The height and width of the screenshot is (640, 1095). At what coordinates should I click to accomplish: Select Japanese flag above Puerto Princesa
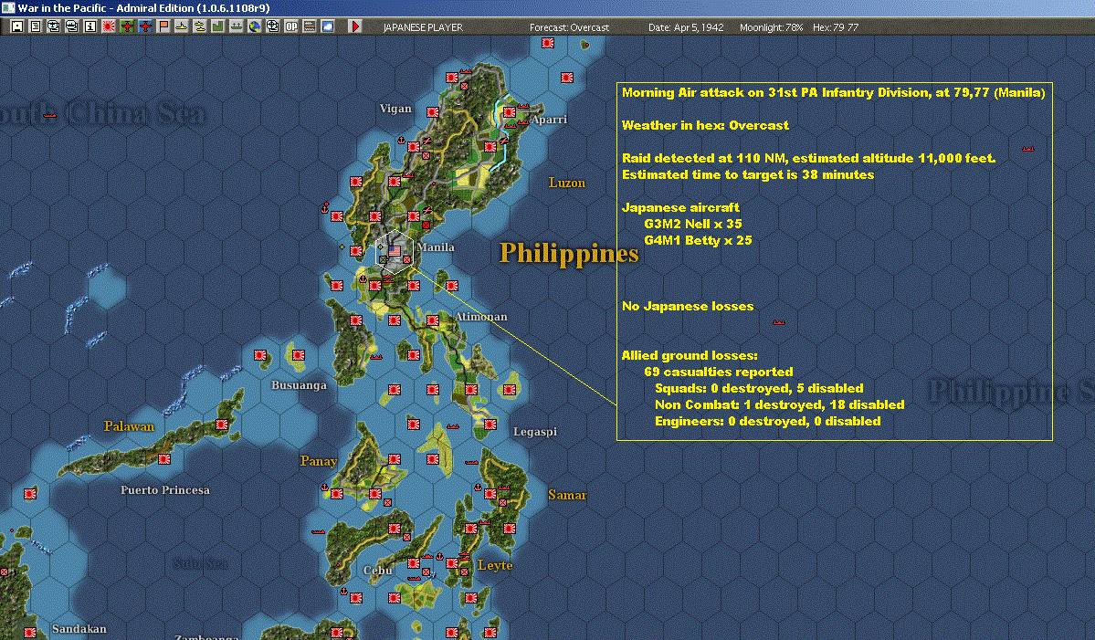(164, 458)
